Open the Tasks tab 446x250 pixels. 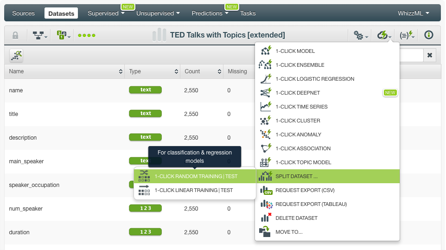[248, 13]
